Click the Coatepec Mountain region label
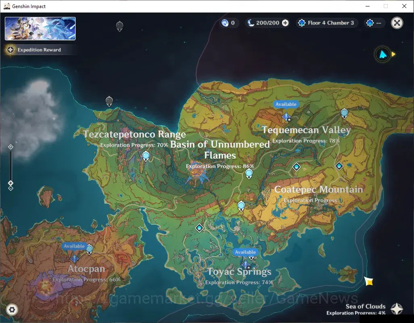The image size is (414, 323). coord(318,189)
